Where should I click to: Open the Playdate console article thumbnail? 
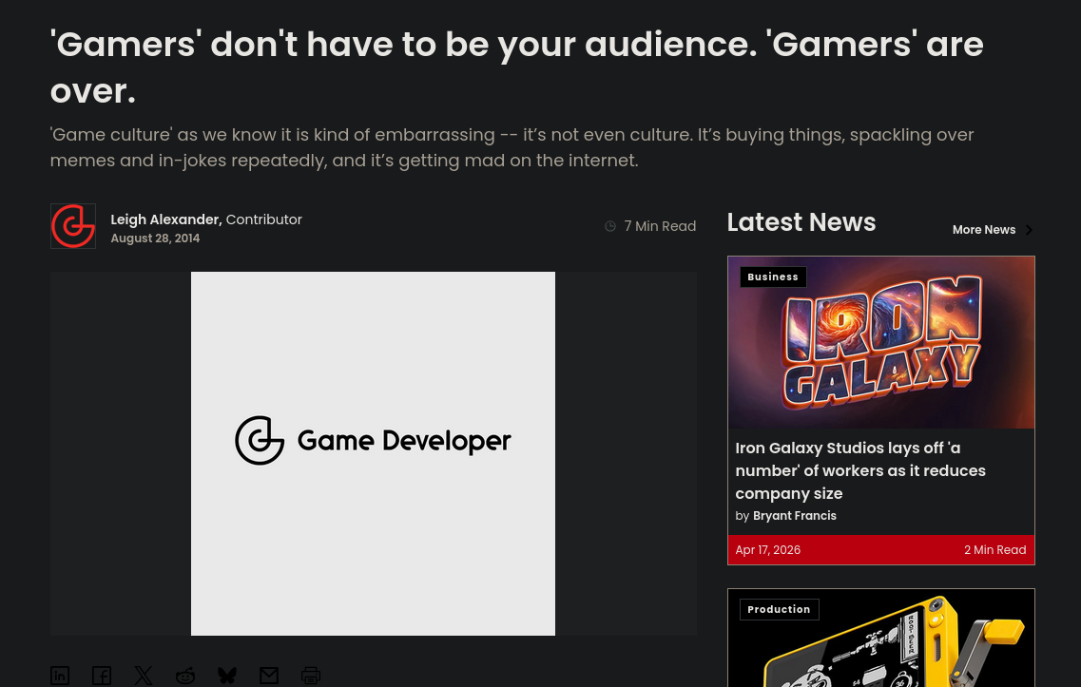(881, 639)
